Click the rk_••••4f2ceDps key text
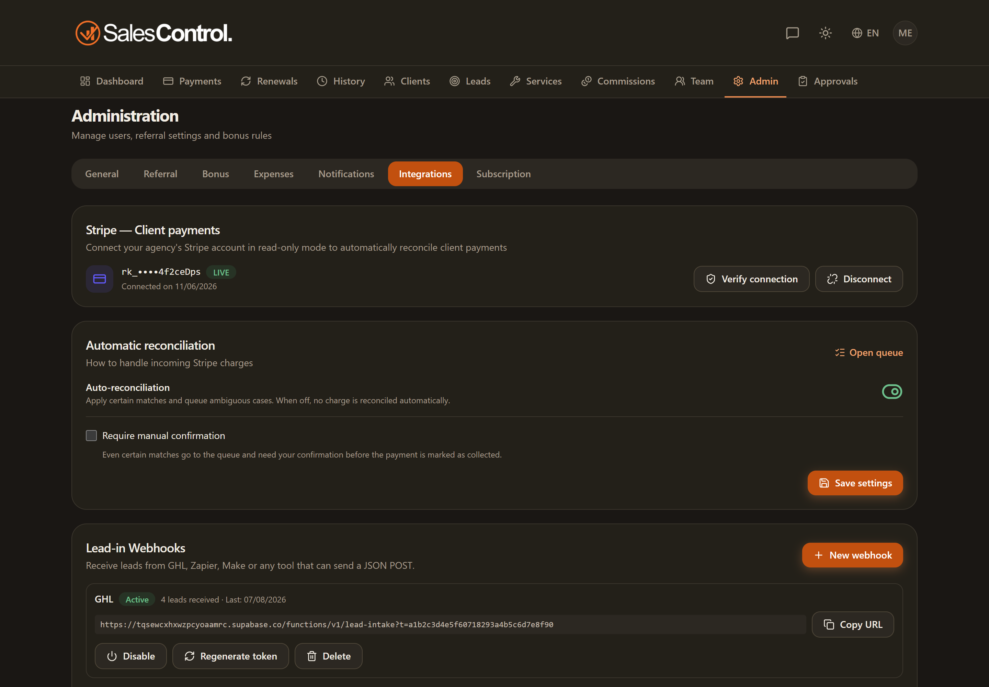This screenshot has height=687, width=989. [160, 272]
